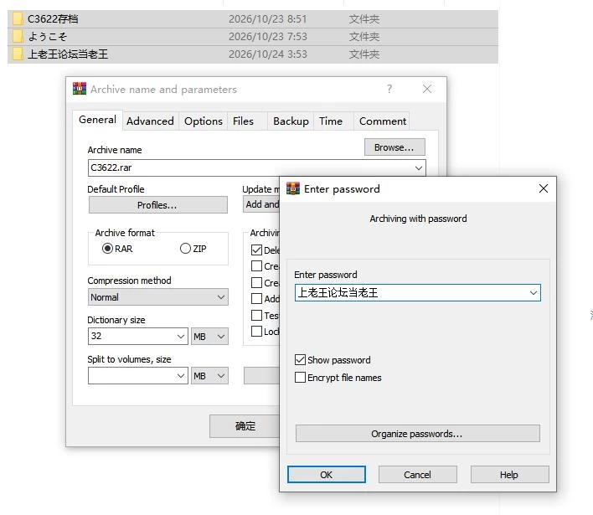
Task: Click the question mark help icon in archive dialog
Action: tap(389, 89)
